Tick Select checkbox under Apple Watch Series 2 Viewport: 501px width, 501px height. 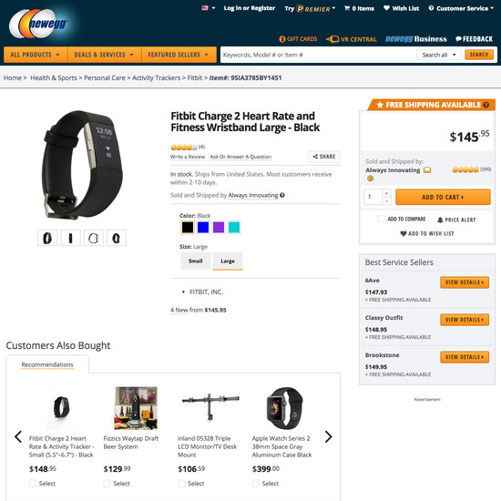[256, 483]
